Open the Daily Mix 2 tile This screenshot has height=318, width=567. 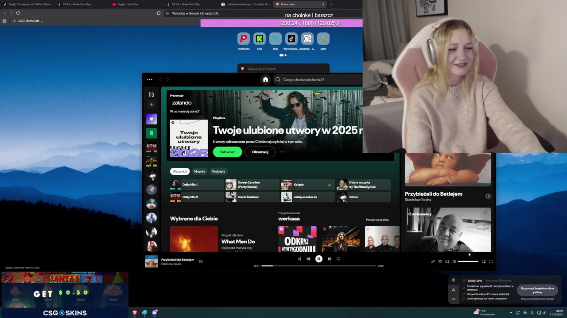pyautogui.click(x=197, y=197)
